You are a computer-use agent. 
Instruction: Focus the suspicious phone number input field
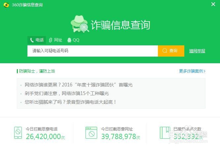click(x=92, y=51)
